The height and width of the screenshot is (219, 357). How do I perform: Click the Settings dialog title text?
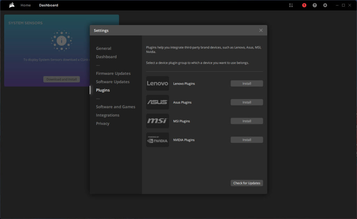click(101, 31)
